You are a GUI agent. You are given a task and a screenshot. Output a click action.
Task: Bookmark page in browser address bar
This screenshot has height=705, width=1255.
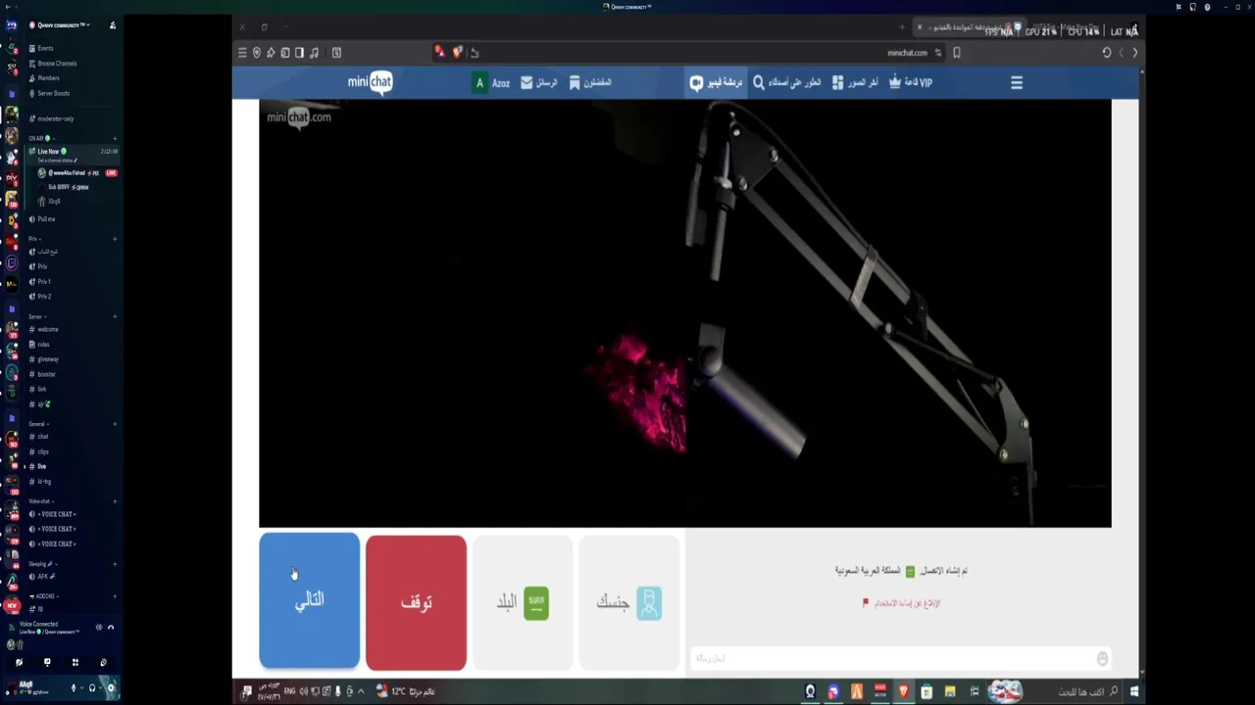(x=957, y=53)
